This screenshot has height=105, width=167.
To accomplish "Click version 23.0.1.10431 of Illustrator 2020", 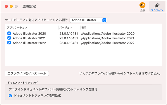I will (69, 33).
